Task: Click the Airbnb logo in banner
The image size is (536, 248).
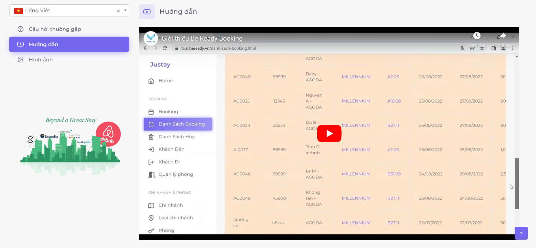Action: [x=108, y=134]
